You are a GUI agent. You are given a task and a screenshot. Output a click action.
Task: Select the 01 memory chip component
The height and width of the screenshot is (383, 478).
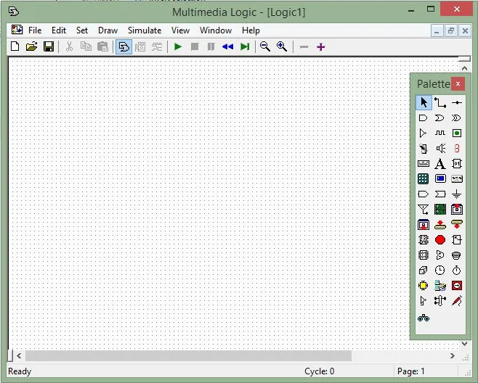456,164
